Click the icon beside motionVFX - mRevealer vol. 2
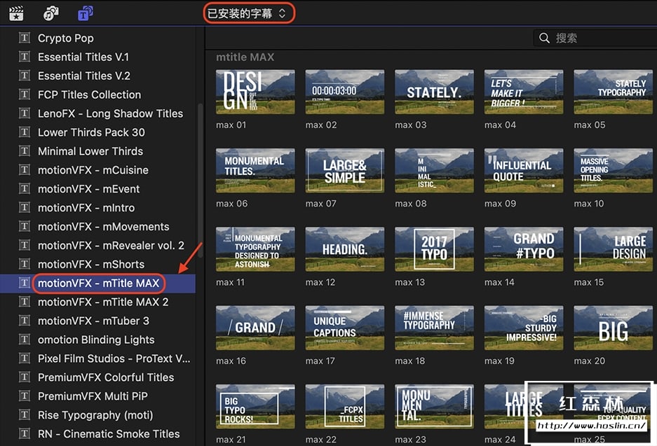 (x=25, y=245)
